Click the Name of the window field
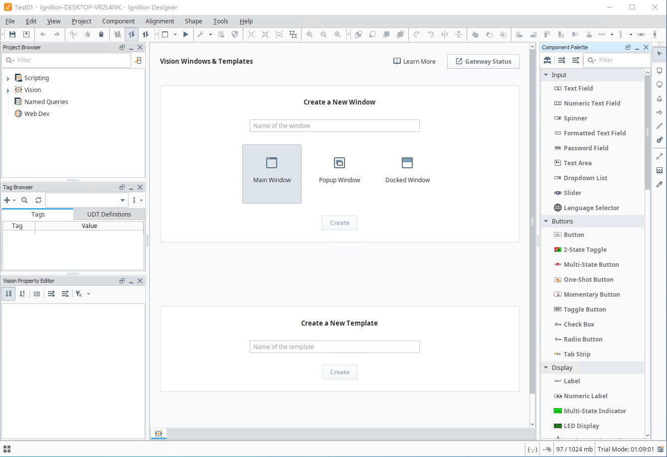 tap(334, 125)
